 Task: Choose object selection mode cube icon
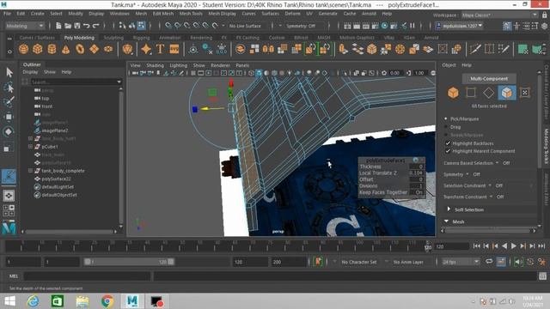click(453, 93)
